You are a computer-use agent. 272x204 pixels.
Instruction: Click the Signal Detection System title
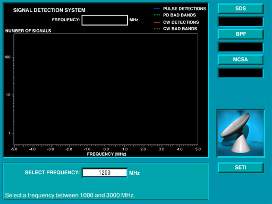[49, 10]
